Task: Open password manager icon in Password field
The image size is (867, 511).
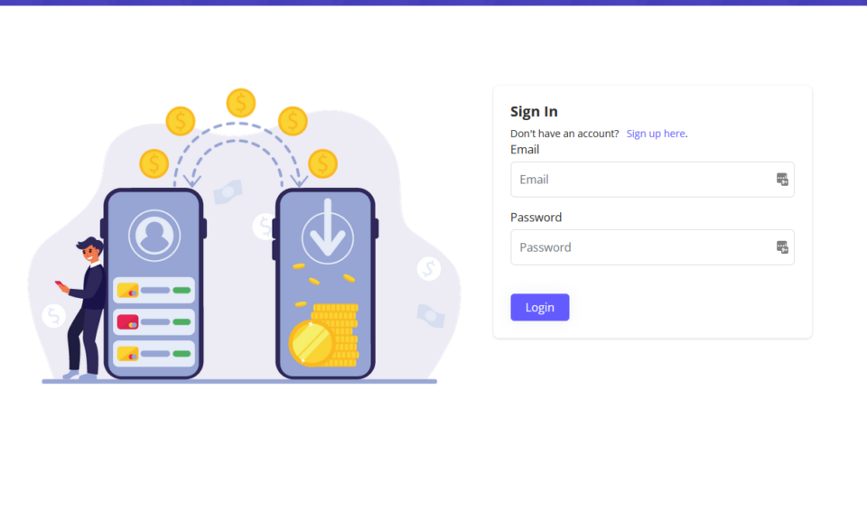Action: tap(782, 247)
